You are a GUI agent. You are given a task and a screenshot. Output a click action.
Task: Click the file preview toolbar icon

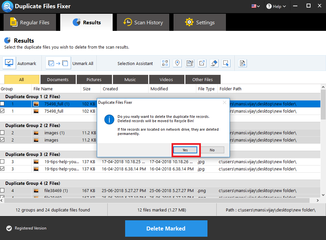[x=242, y=63]
